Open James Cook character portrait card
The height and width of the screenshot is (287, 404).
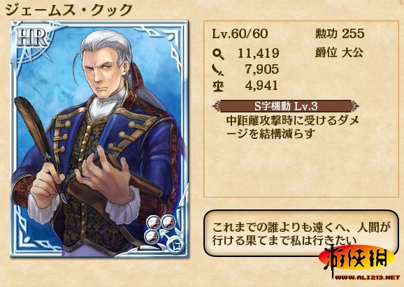99,139
